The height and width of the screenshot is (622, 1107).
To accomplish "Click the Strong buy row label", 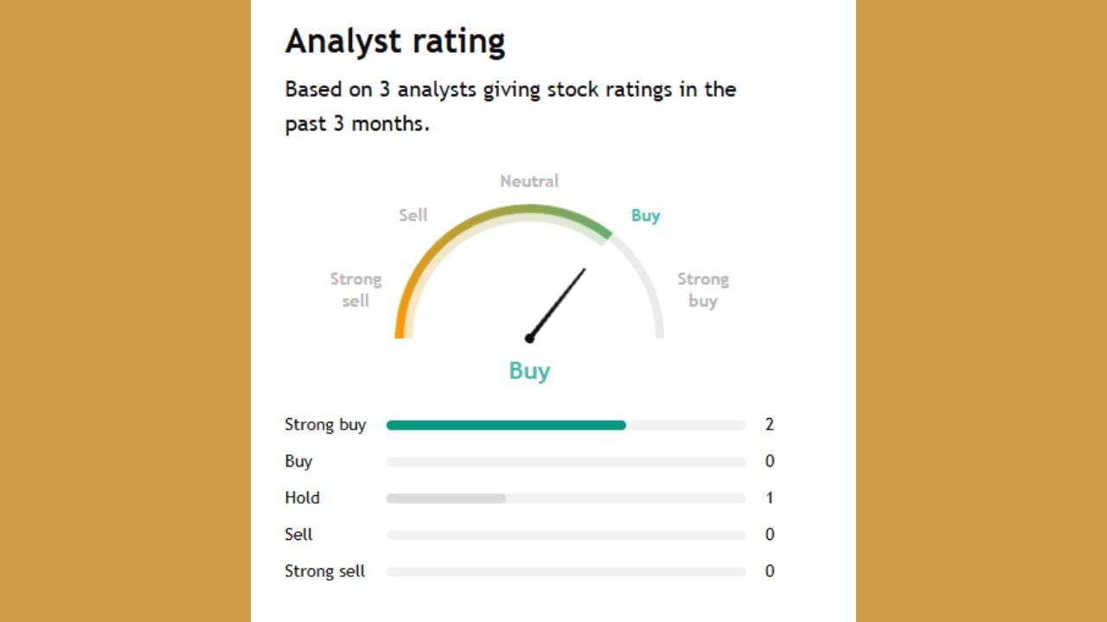I will pos(325,425).
